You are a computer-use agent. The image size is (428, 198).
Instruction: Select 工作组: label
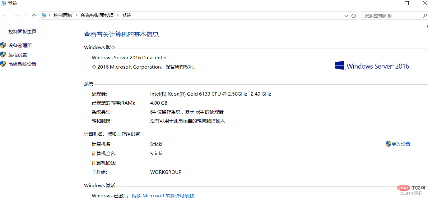(x=100, y=172)
